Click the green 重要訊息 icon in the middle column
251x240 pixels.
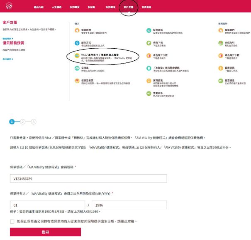149,94
